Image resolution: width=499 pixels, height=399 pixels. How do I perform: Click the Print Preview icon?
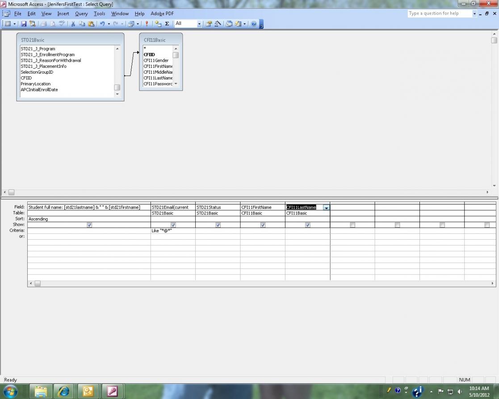pyautogui.click(x=53, y=24)
